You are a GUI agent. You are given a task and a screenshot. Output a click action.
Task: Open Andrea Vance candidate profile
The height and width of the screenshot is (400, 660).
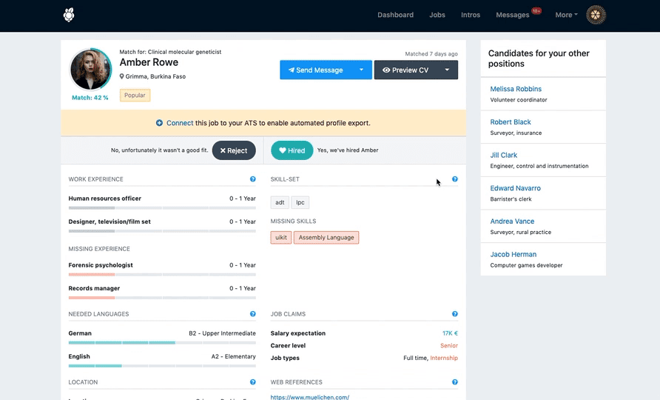512,221
